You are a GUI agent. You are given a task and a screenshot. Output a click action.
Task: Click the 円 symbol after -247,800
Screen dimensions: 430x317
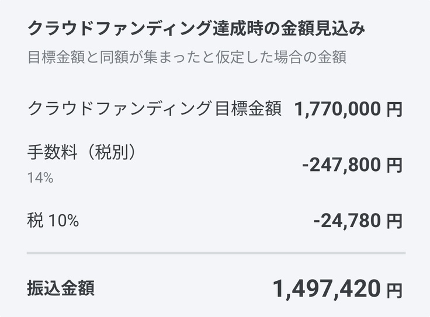tap(394, 166)
